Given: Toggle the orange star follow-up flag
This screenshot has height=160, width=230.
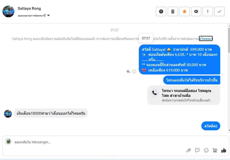Looking at the screenshot, I should pos(184,11).
